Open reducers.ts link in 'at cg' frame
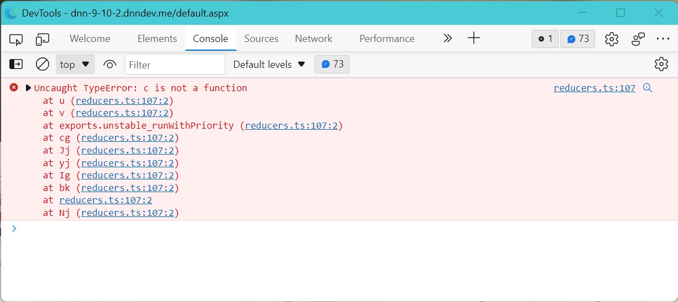Screen dimensions: 678x302 coord(128,138)
